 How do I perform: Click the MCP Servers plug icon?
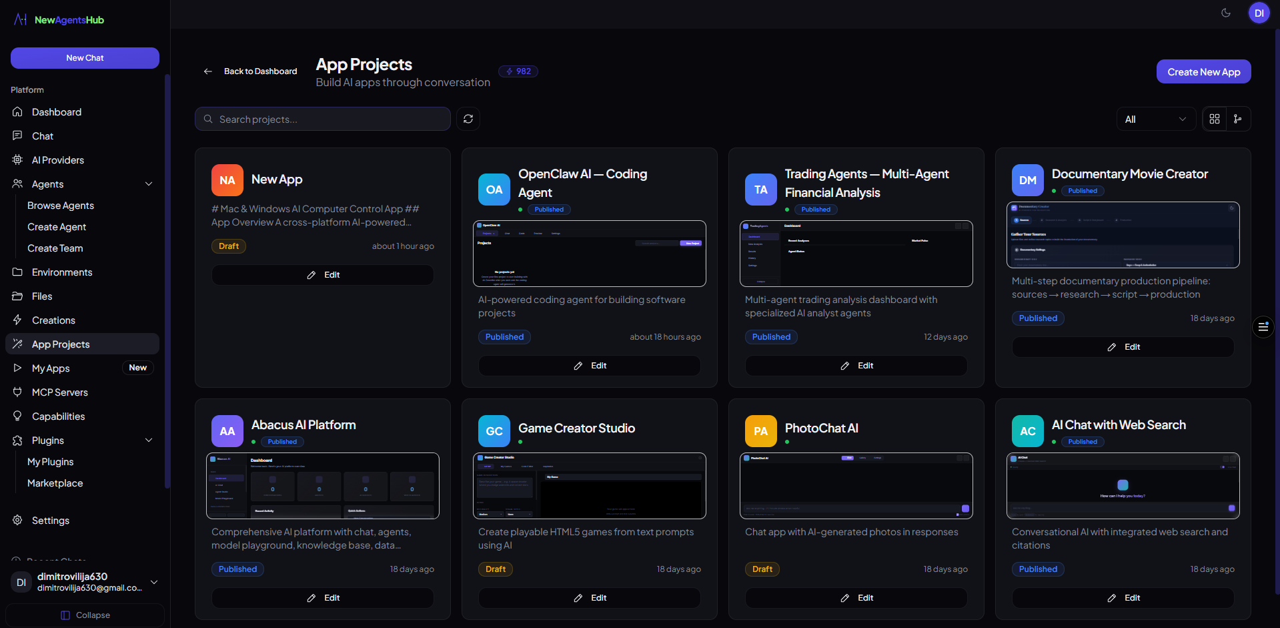coord(17,392)
